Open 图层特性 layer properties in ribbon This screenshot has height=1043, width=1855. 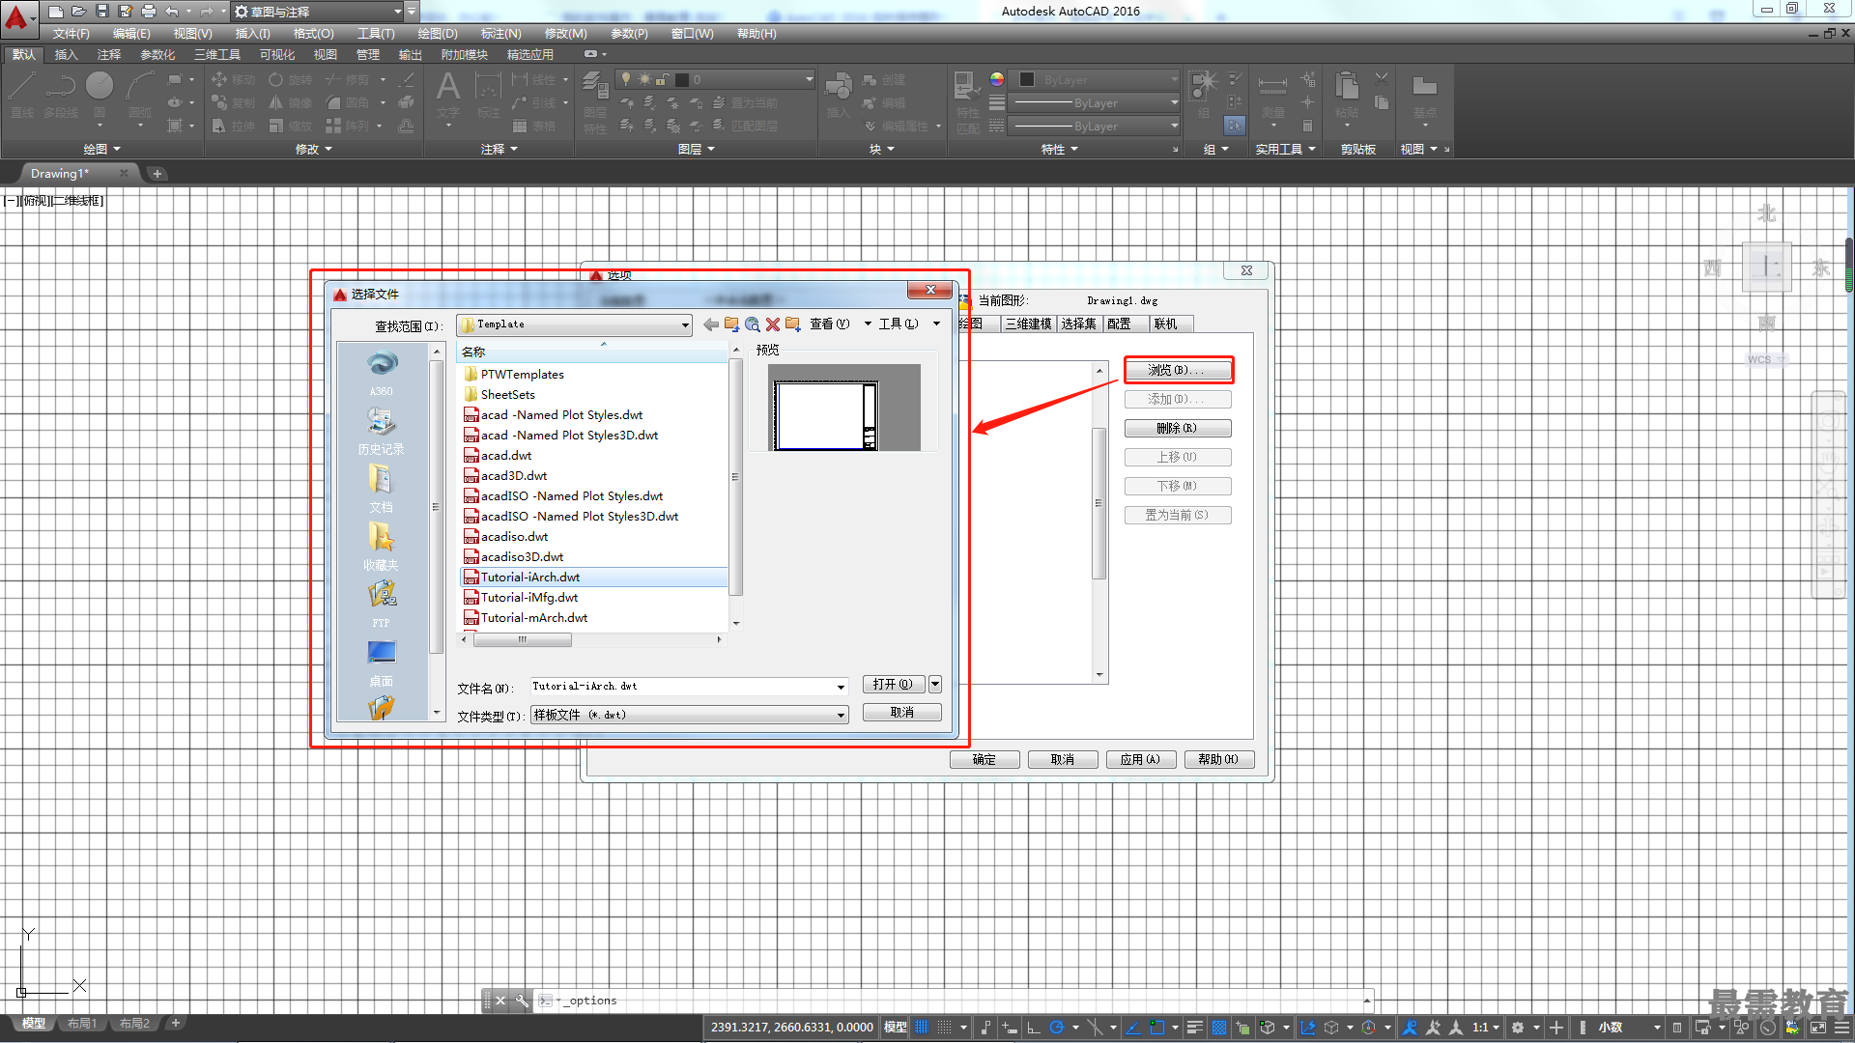pos(595,104)
